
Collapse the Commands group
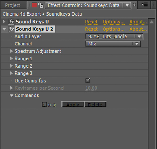tap(12, 95)
